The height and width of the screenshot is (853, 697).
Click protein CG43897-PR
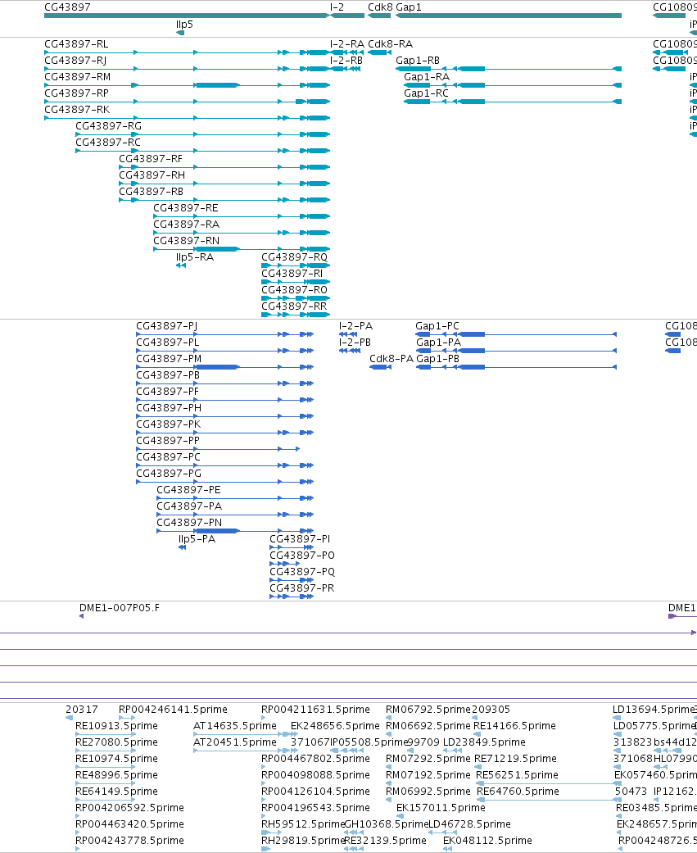[x=292, y=597]
